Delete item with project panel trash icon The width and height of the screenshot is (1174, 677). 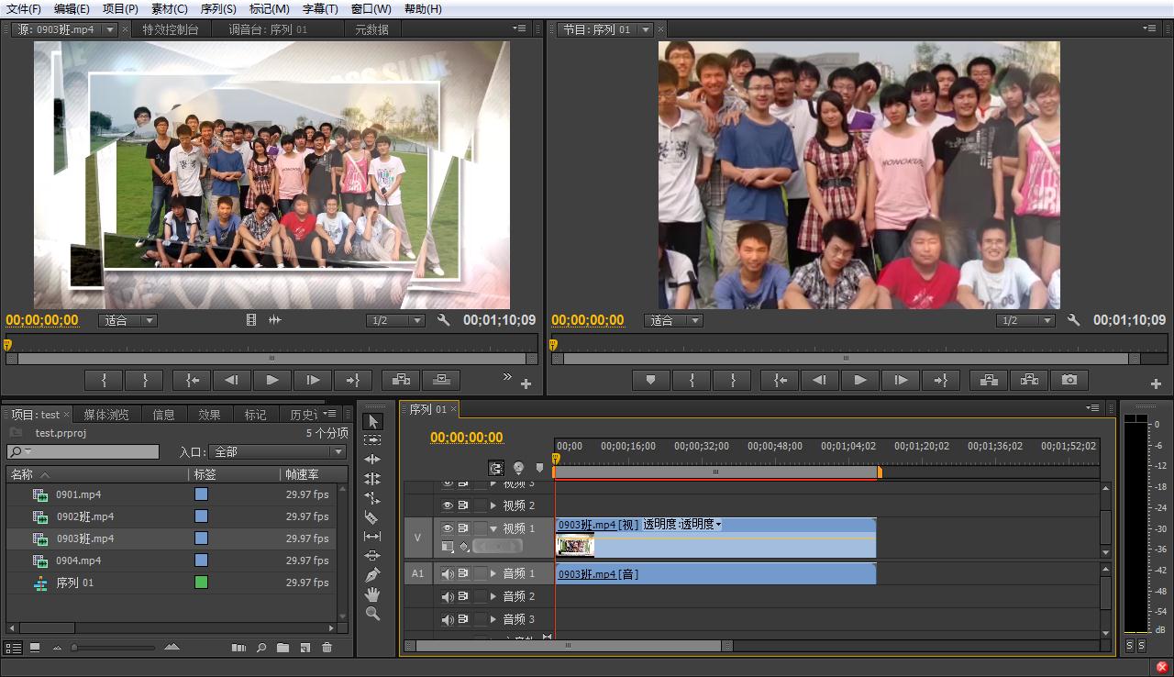[327, 648]
